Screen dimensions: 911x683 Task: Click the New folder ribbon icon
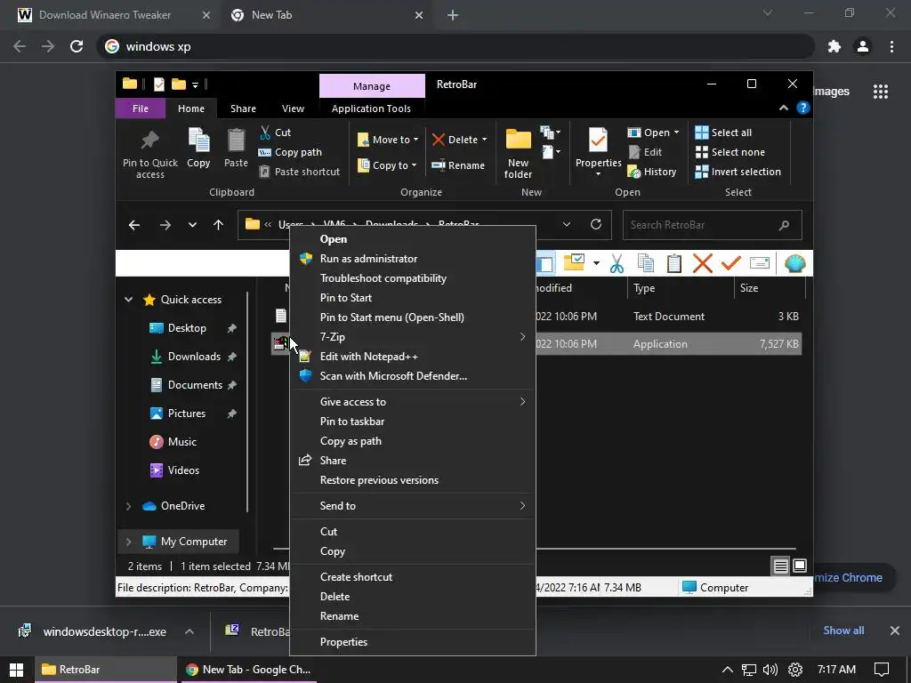519,154
